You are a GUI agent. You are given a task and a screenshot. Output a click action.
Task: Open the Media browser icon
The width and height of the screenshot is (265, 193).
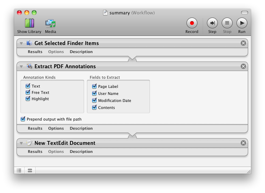coord(50,23)
